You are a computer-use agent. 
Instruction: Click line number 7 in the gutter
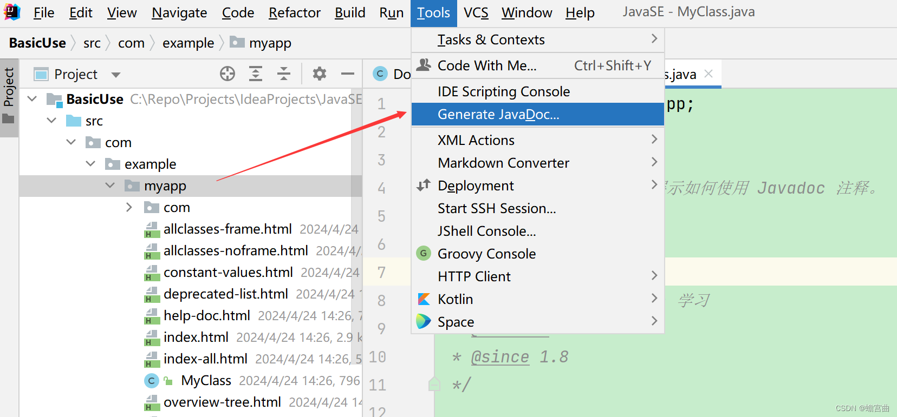(381, 272)
